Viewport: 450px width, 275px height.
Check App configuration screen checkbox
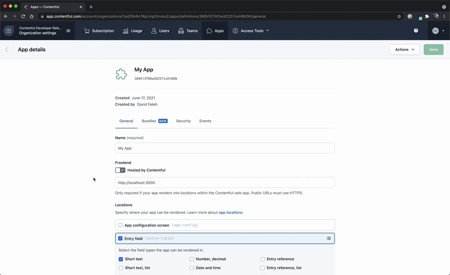pos(120,225)
